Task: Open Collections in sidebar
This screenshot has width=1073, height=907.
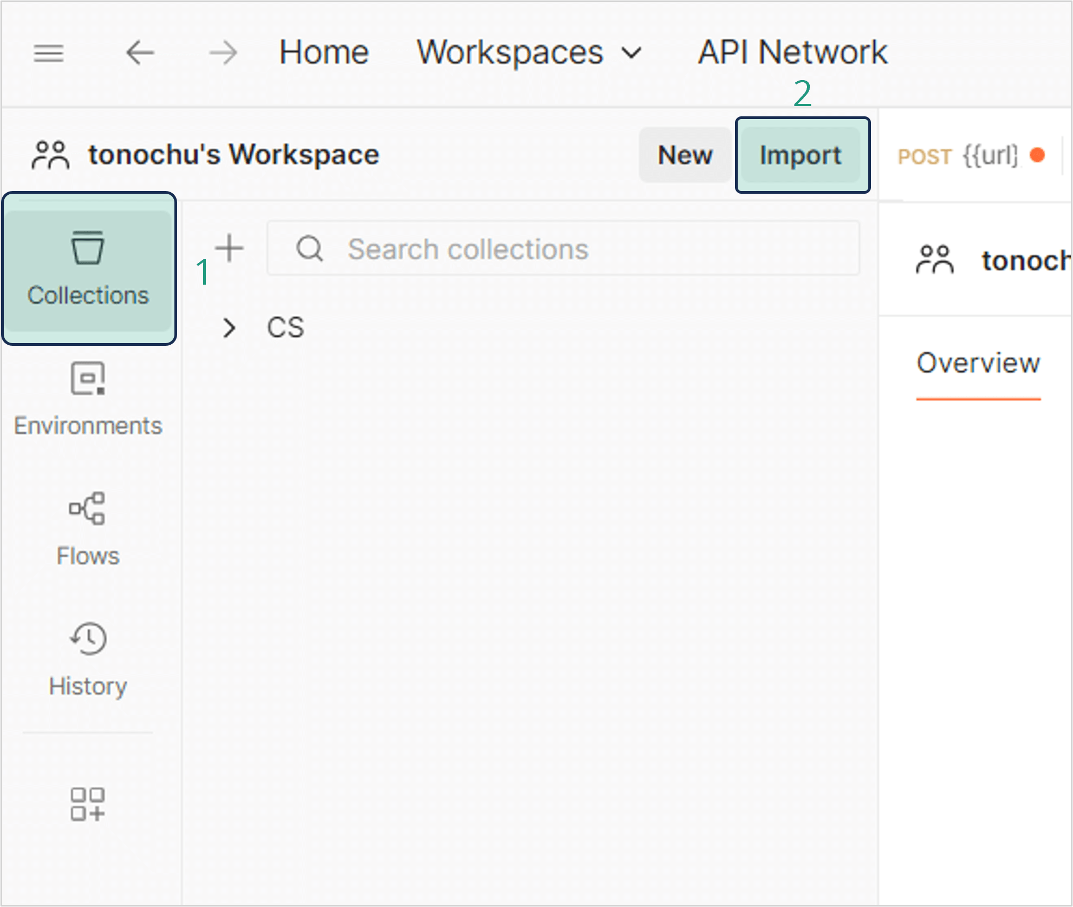Action: 88,269
